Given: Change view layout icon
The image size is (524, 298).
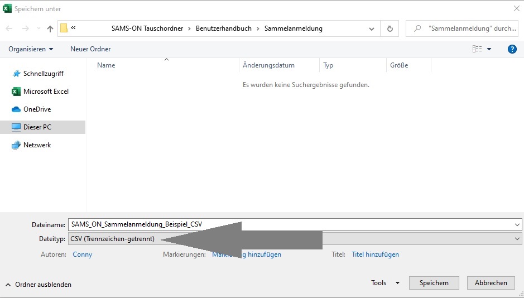Looking at the screenshot, I should click(477, 49).
